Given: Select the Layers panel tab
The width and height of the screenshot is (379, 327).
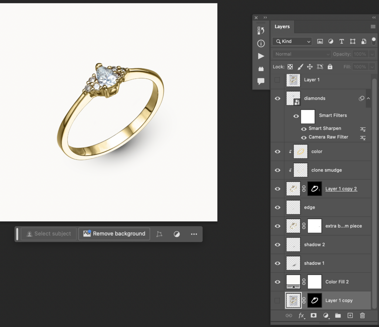Looking at the screenshot, I should pyautogui.click(x=282, y=27).
